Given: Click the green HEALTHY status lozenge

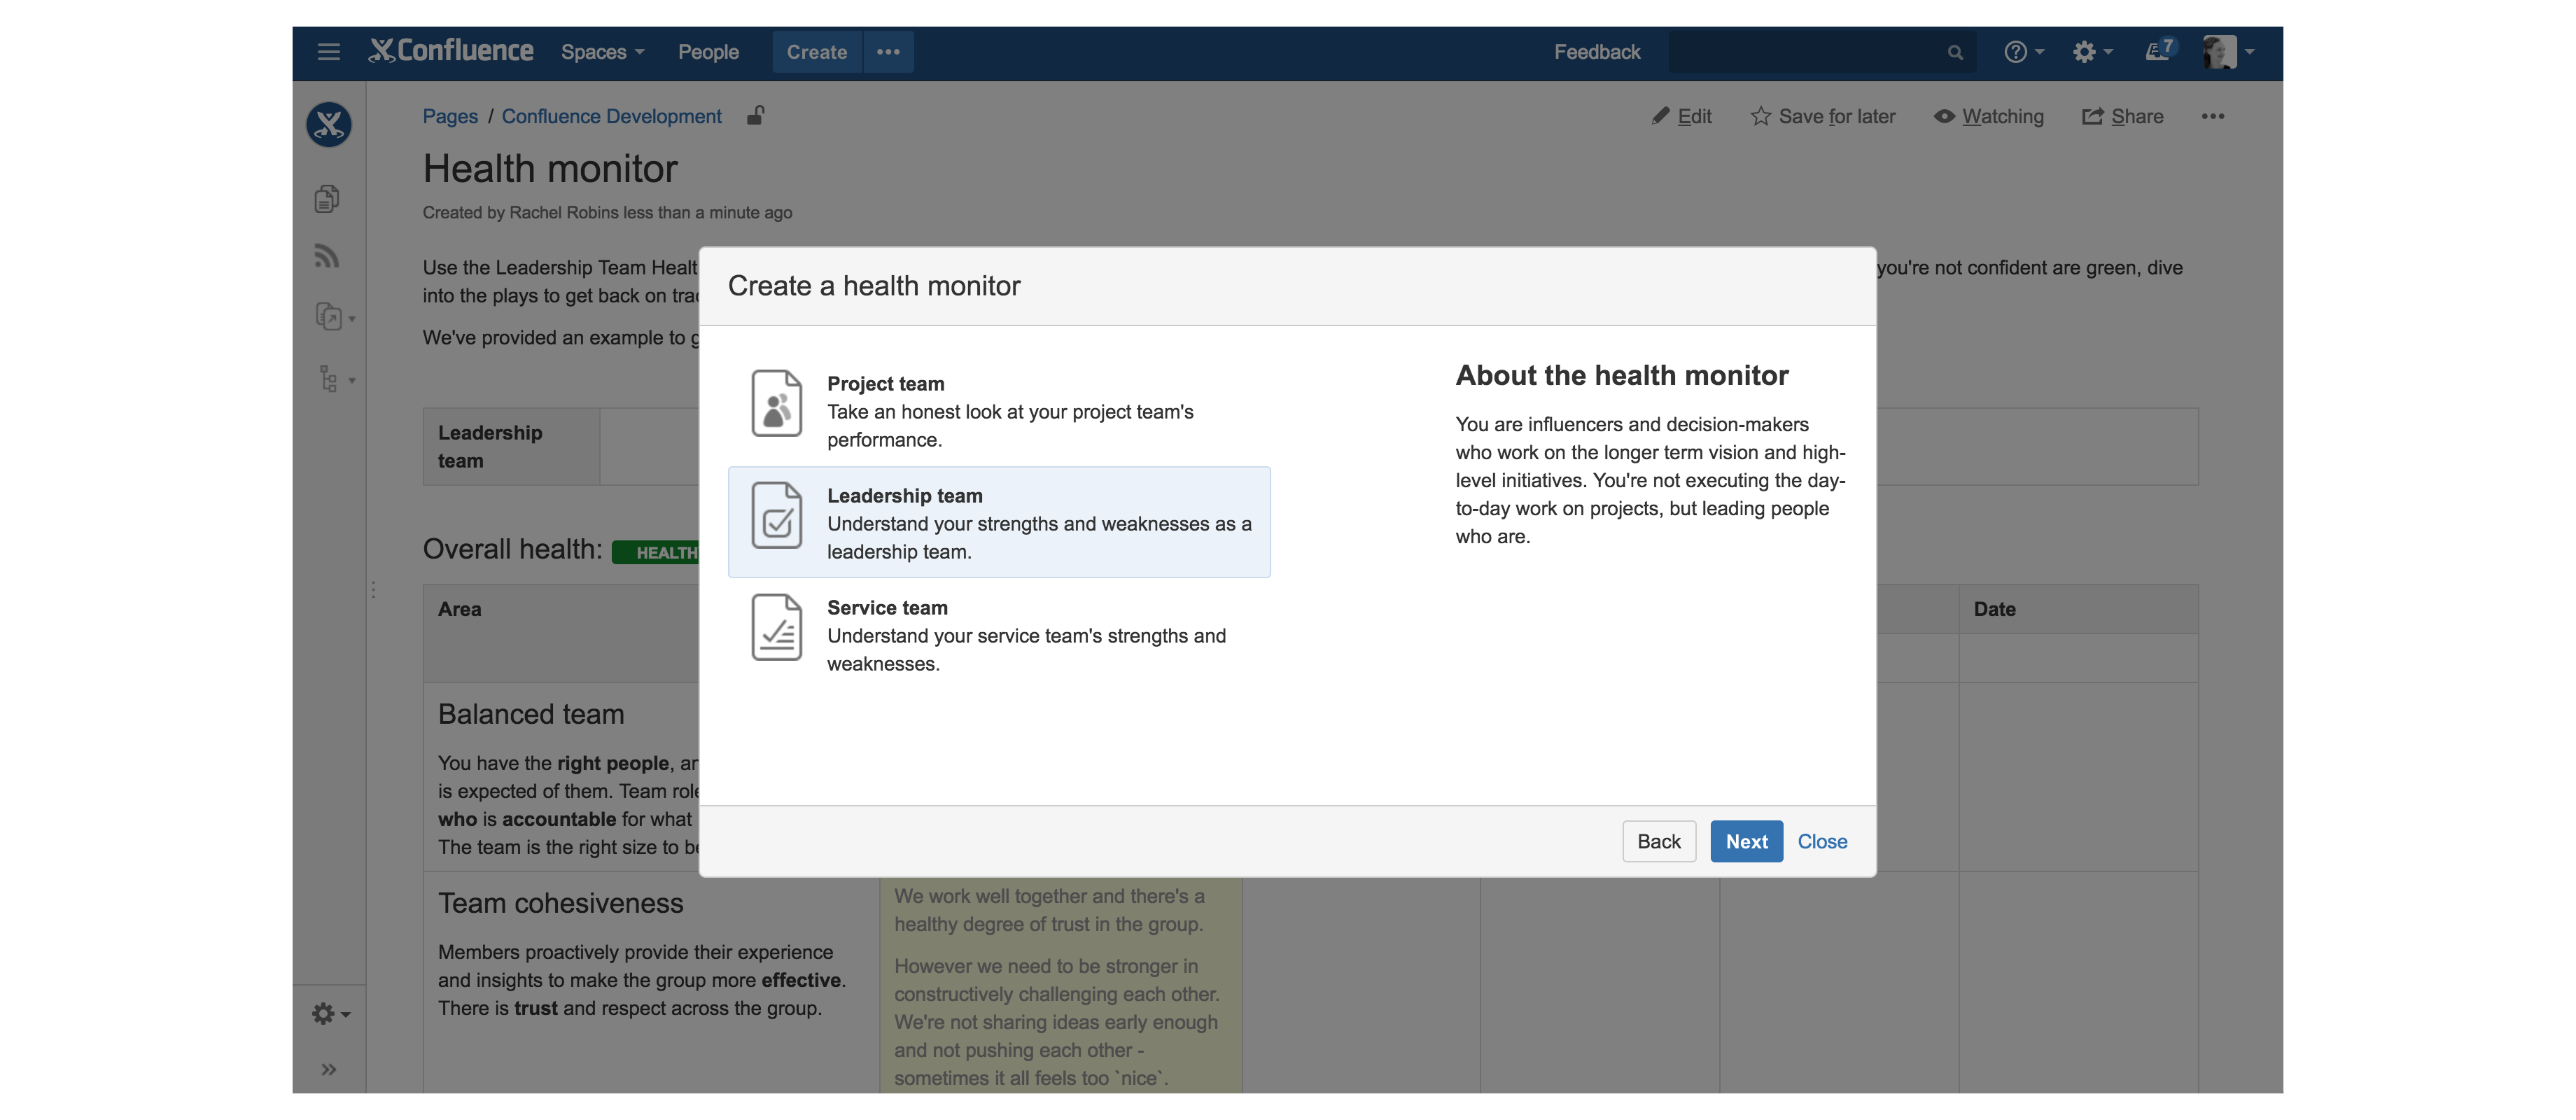Looking at the screenshot, I should pos(656,553).
